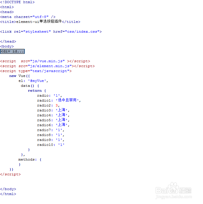Click the script src="js/element.min.js" line
The image size is (203, 204).
pyautogui.click(x=47, y=66)
